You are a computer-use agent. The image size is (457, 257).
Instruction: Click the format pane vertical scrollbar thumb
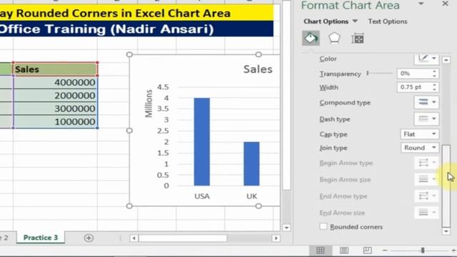(446, 186)
